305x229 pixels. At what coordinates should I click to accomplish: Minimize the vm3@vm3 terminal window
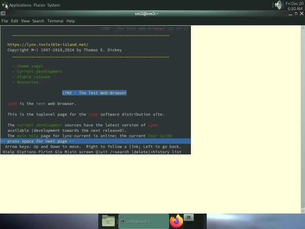point(290,14)
